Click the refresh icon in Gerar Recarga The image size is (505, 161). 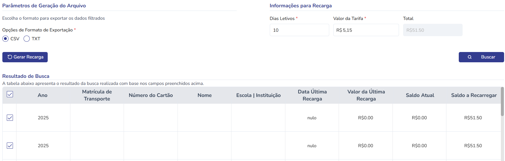point(10,57)
